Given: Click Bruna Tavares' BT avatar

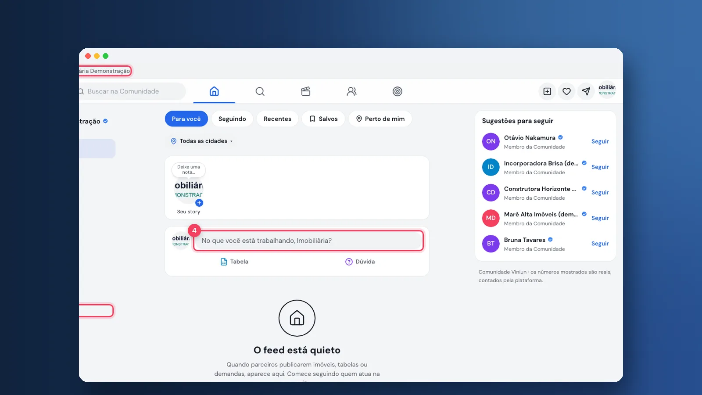Looking at the screenshot, I should (491, 244).
